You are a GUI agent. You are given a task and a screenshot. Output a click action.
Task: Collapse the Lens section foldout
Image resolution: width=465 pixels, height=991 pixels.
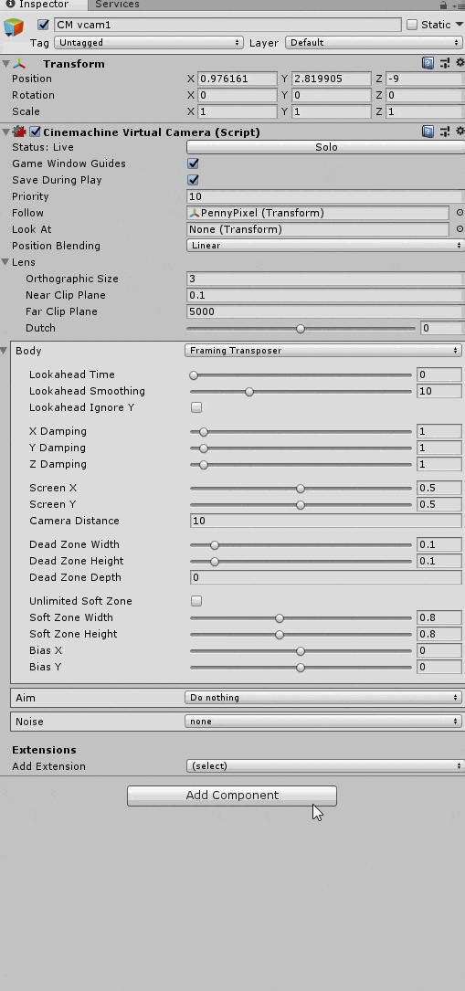[x=5, y=261]
